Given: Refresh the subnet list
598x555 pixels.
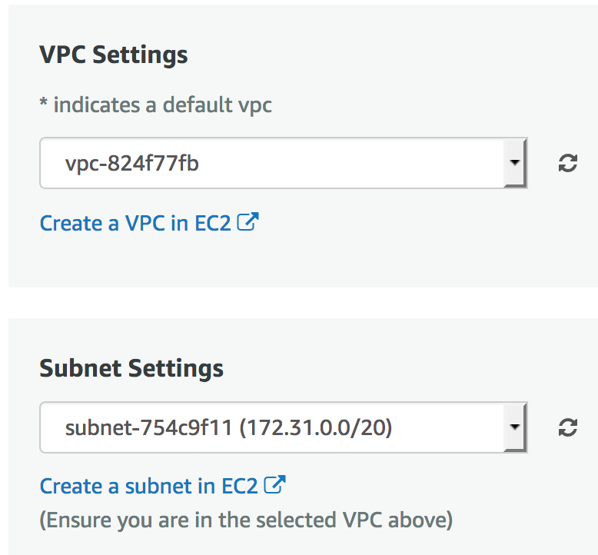Looking at the screenshot, I should (x=567, y=427).
